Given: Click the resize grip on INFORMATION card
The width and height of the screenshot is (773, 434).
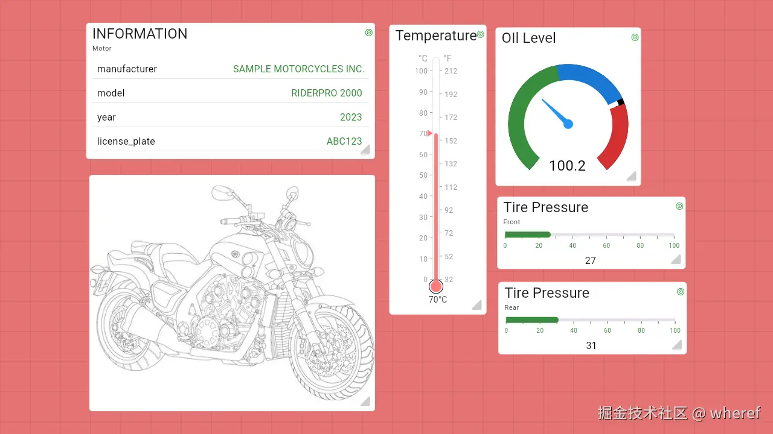Looking at the screenshot, I should coord(365,150).
